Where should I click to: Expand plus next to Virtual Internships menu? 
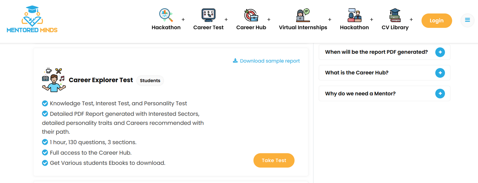click(330, 20)
